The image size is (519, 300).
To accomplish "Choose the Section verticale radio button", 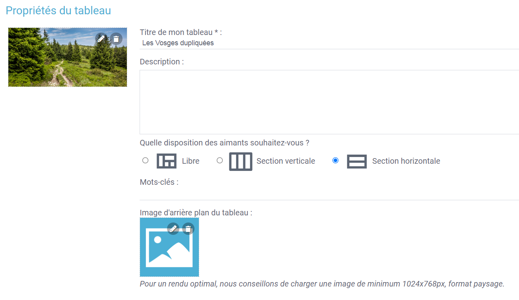I will tap(220, 161).
